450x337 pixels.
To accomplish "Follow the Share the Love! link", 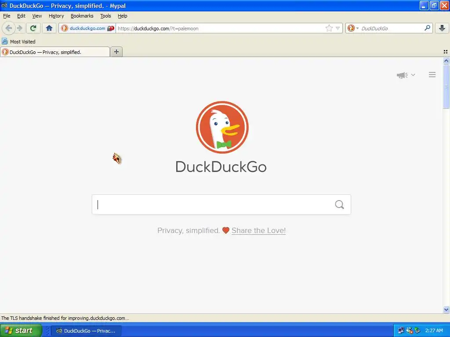I will pyautogui.click(x=258, y=230).
